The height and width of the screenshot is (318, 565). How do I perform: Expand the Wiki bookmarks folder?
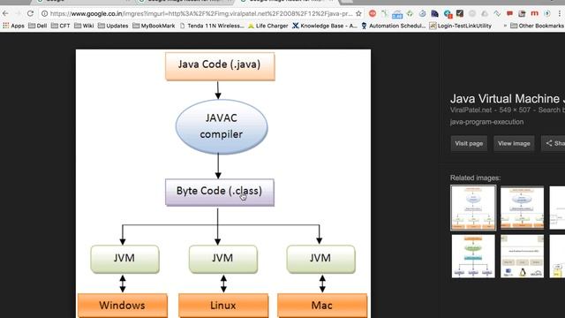tap(84, 26)
